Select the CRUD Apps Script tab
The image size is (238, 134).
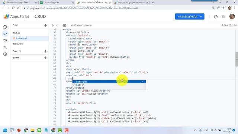click(x=94, y=3)
